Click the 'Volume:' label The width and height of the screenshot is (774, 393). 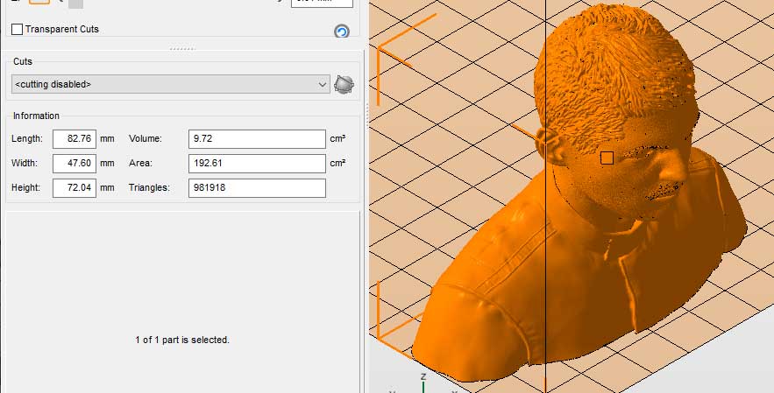click(146, 139)
